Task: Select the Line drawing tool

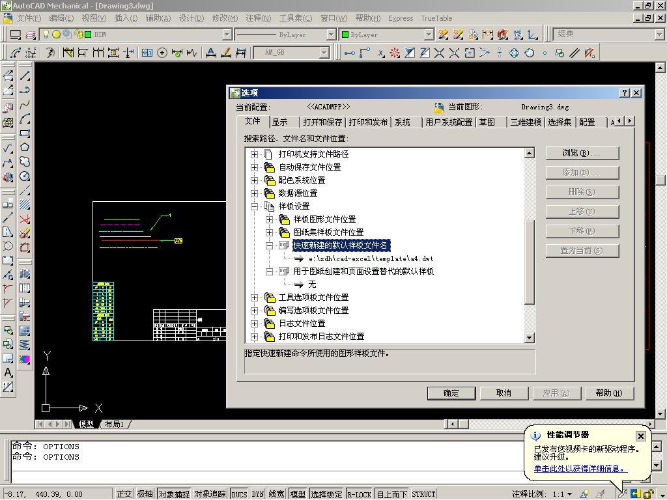Action: click(x=25, y=76)
